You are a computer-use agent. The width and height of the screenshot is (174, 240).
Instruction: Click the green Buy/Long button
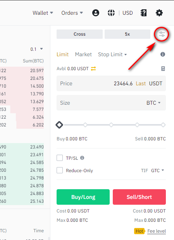[83, 197]
